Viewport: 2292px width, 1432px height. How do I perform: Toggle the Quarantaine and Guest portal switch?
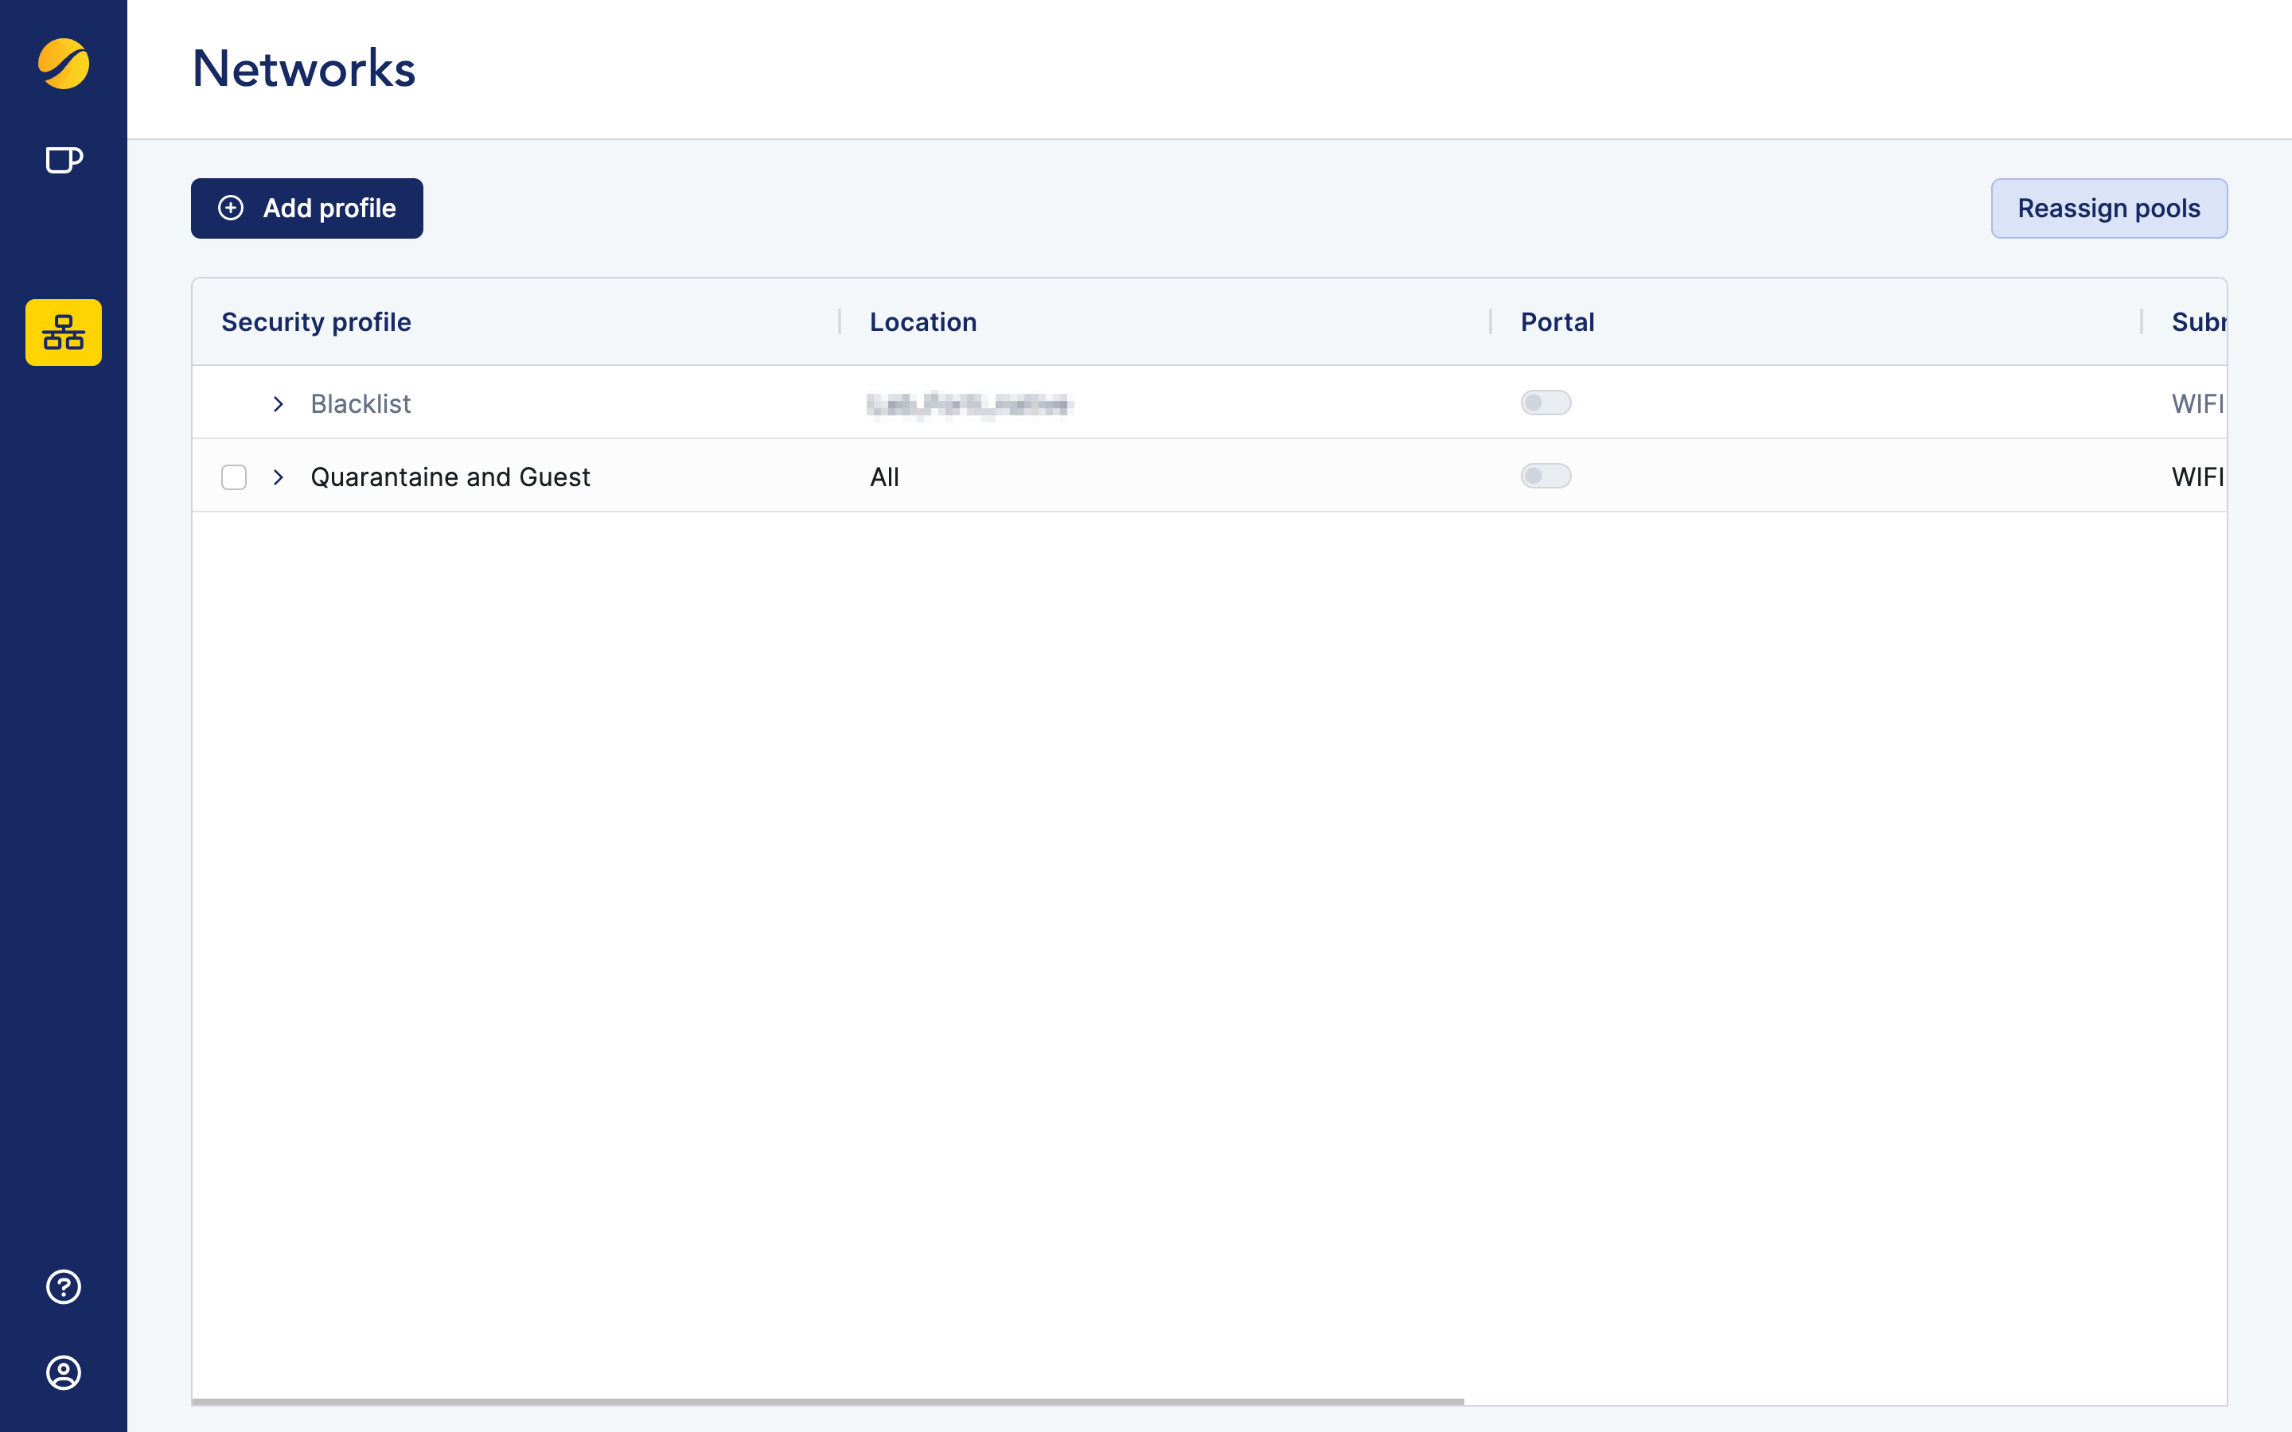1546,477
